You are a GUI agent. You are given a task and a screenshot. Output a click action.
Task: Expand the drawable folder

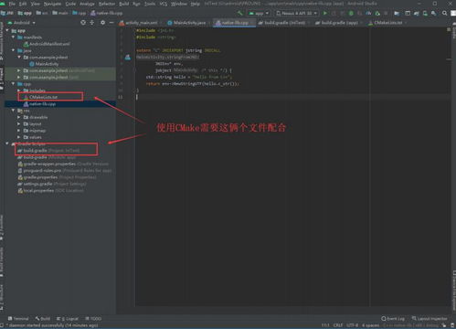tap(19, 117)
